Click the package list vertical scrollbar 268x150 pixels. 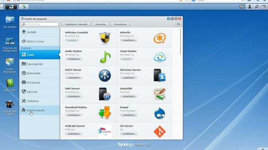180,42
